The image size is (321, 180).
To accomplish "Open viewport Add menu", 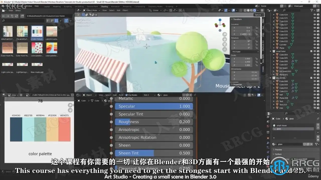I will (x=118, y=10).
